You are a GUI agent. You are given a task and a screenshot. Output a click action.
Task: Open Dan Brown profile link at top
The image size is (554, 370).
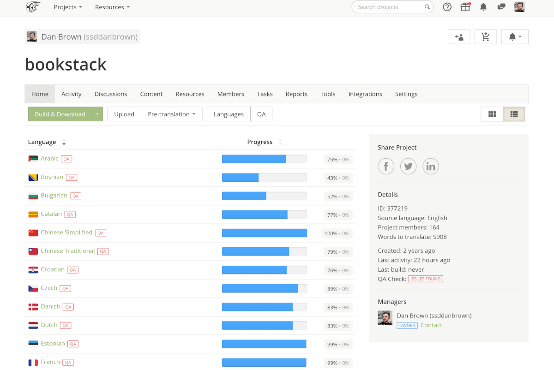82,37
